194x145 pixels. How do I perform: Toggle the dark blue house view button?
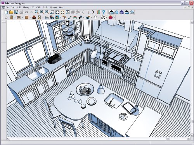point(121,12)
